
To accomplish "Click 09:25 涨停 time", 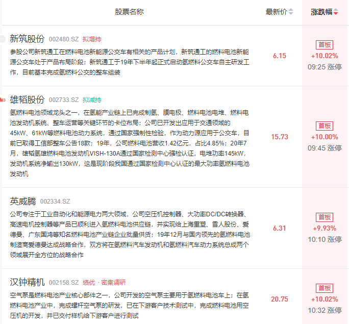I will coord(325,67).
